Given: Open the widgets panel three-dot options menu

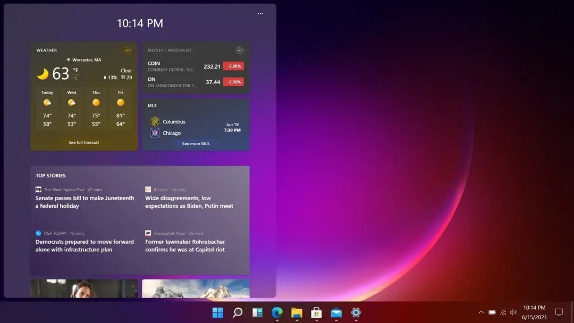Looking at the screenshot, I should (x=260, y=13).
